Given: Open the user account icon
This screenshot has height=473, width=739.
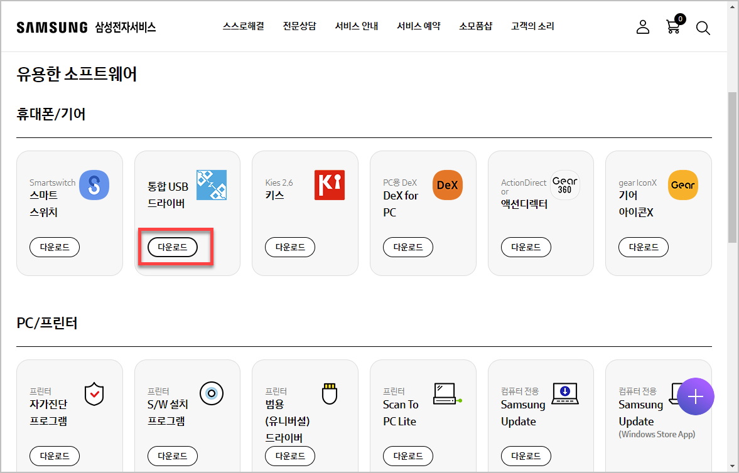Looking at the screenshot, I should click(x=643, y=27).
